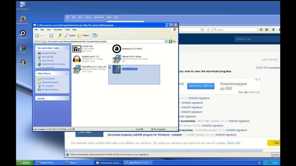This screenshot has height=166, width=296.
Task: Switch to Mozilla Firefox taskbar button
Action: pyautogui.click(x=49, y=163)
